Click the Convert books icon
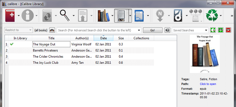Image resolution: width=236 pixels, height=107 pixels. (x=47, y=16)
